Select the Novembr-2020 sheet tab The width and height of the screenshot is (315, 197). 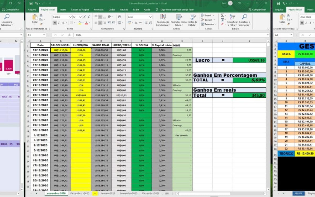click(129, 193)
